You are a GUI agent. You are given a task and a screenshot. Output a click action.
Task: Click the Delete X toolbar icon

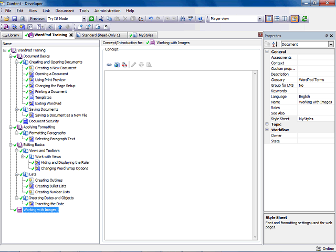(x=125, y=19)
